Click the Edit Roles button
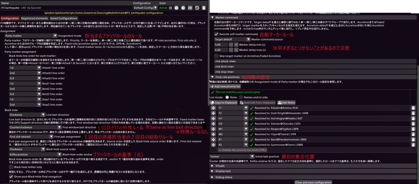The width and height of the screenshot is (419, 184). (286, 102)
